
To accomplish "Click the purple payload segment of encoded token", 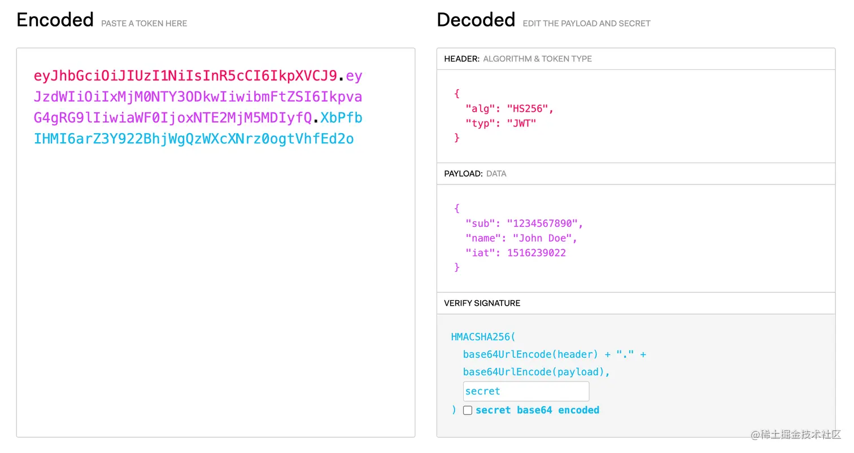I will tap(198, 97).
